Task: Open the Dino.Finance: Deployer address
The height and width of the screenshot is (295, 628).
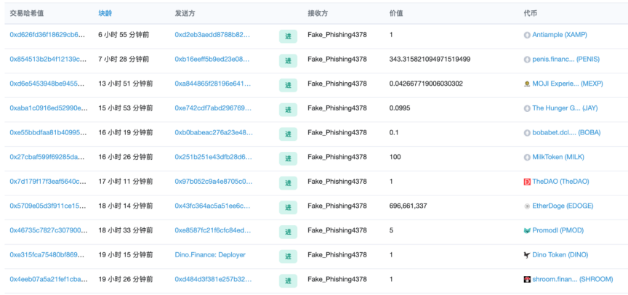Action: point(210,255)
